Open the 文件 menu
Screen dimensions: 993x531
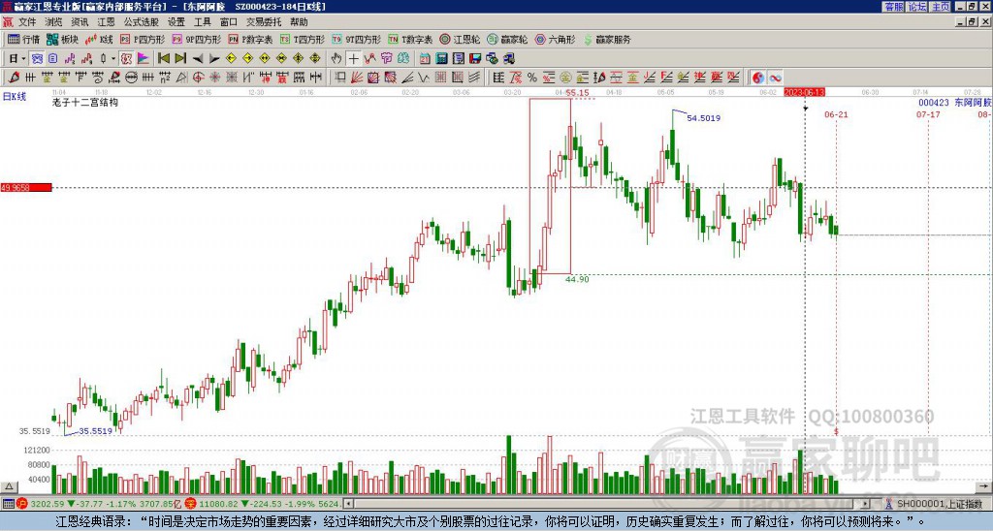27,22
